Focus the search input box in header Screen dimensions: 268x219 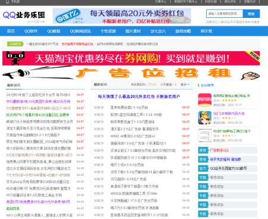point(225,14)
